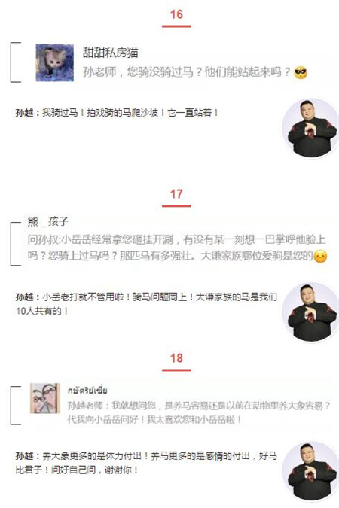Click the 孙越 label in answer 18

(x=26, y=456)
